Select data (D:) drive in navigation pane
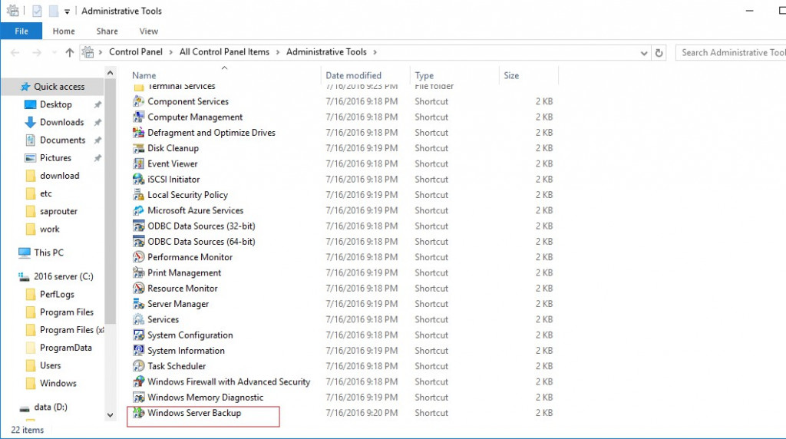Screen dimensions: 786x439 pyautogui.click(x=50, y=407)
